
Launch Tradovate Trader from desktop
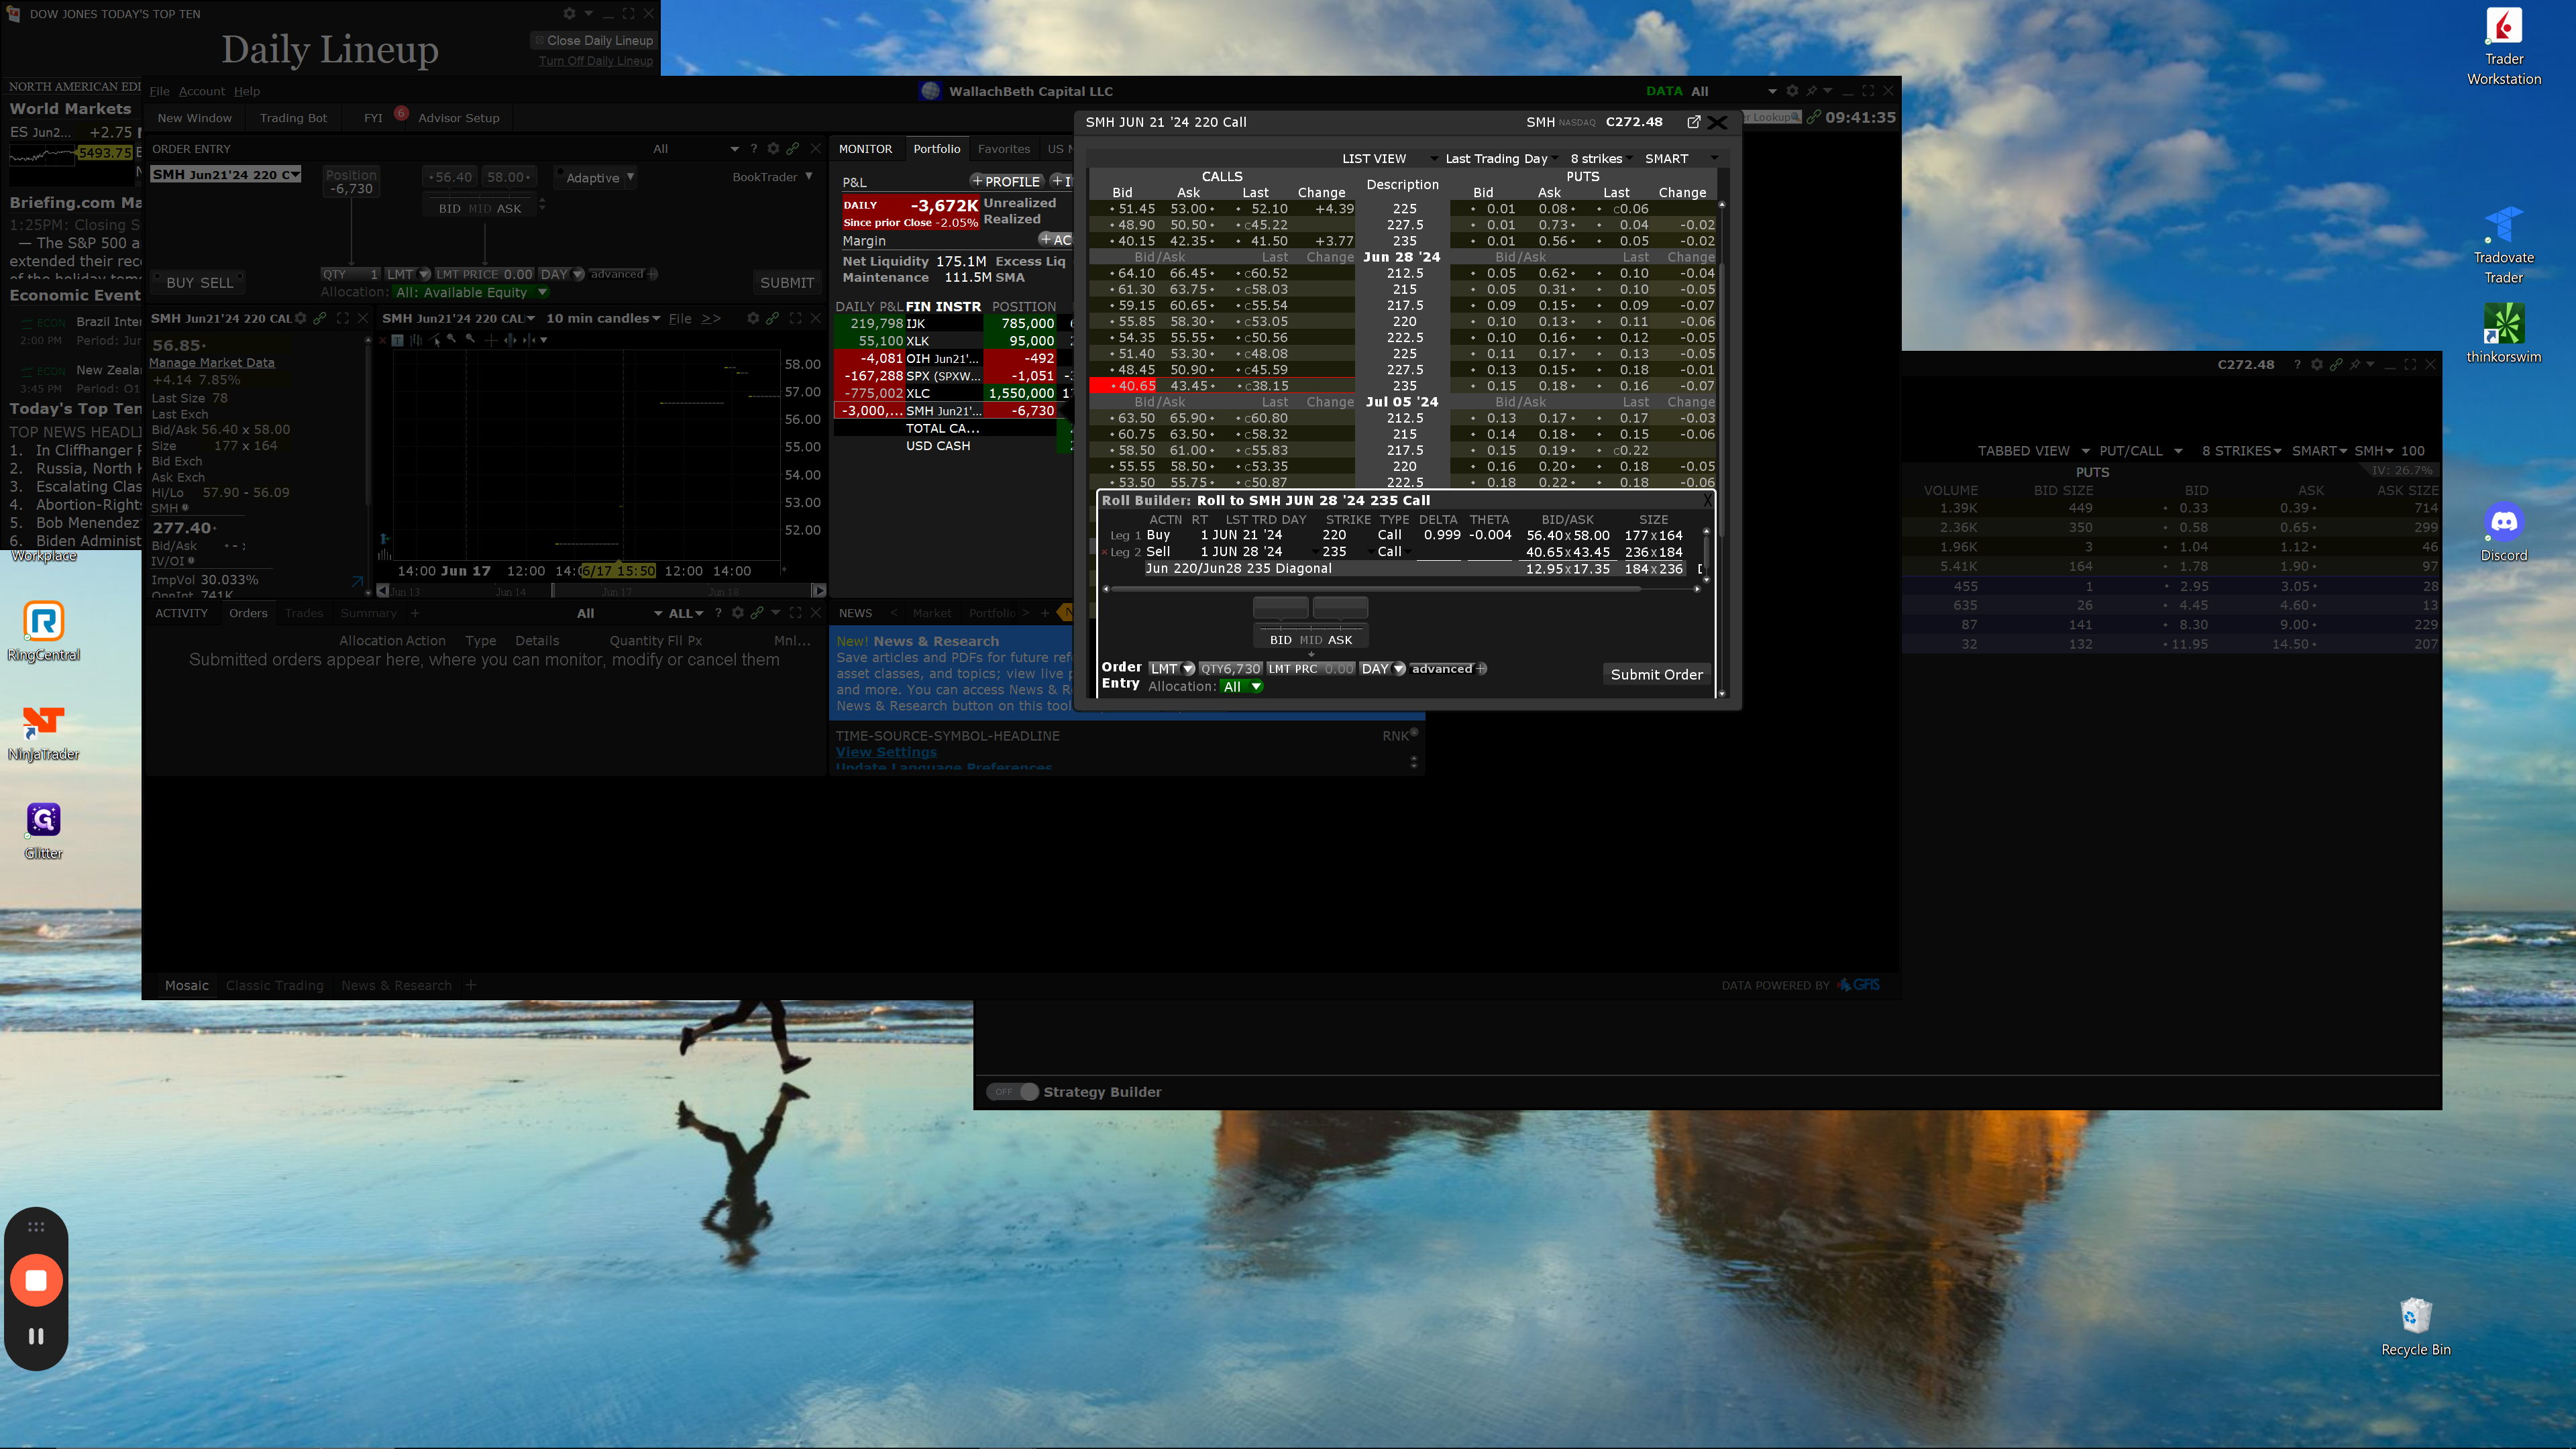point(2503,246)
